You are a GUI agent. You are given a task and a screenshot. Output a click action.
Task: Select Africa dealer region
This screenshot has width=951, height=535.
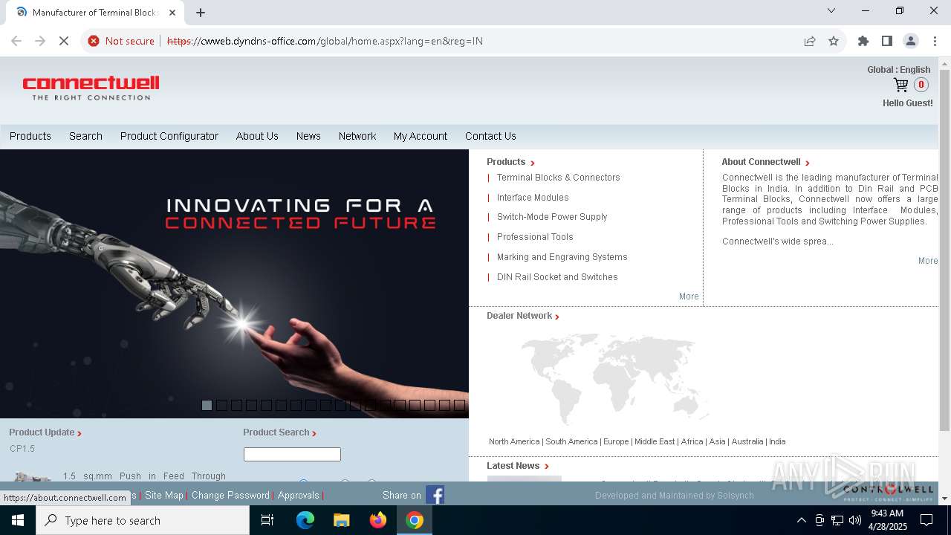[x=692, y=441]
